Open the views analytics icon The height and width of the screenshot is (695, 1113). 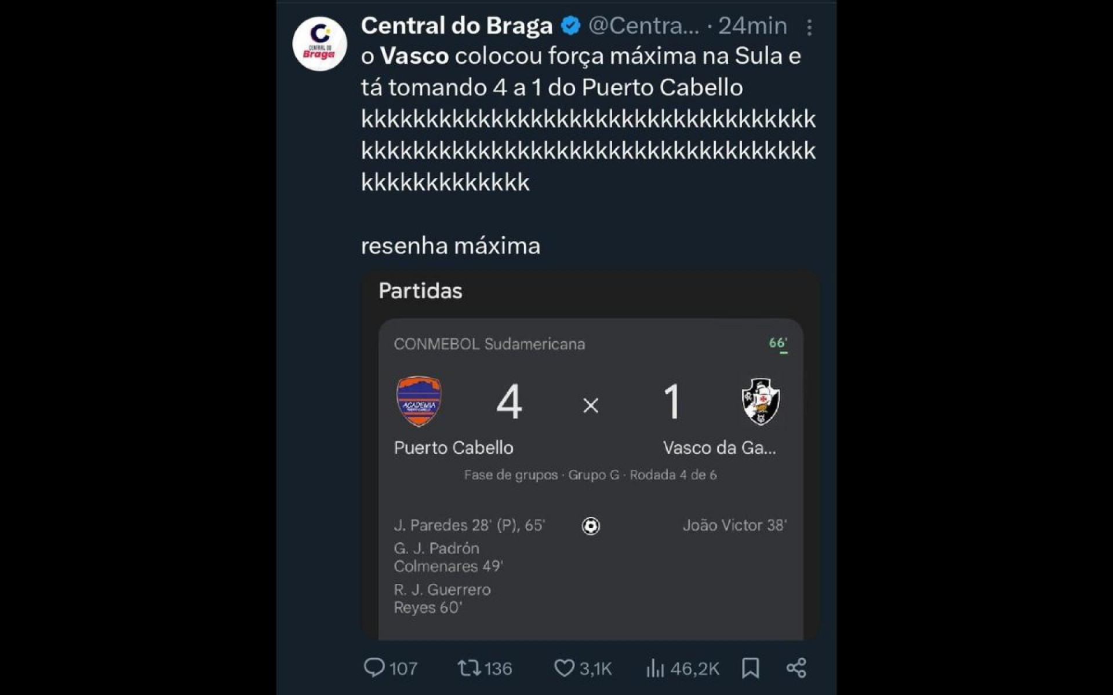coord(655,668)
